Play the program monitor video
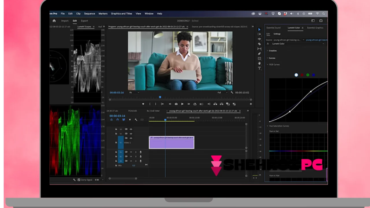This screenshot has height=208, width=370. pyautogui.click(x=182, y=104)
